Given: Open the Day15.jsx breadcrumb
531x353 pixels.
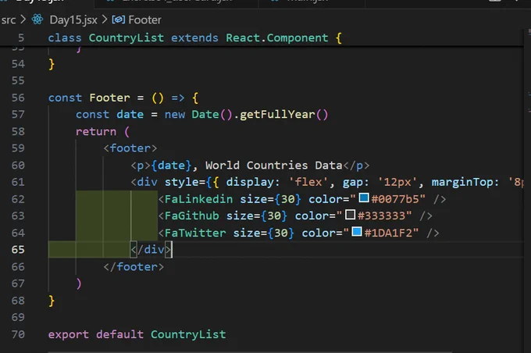Looking at the screenshot, I should tap(73, 20).
